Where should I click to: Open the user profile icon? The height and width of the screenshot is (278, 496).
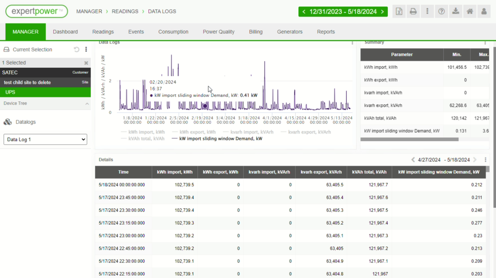484,11
